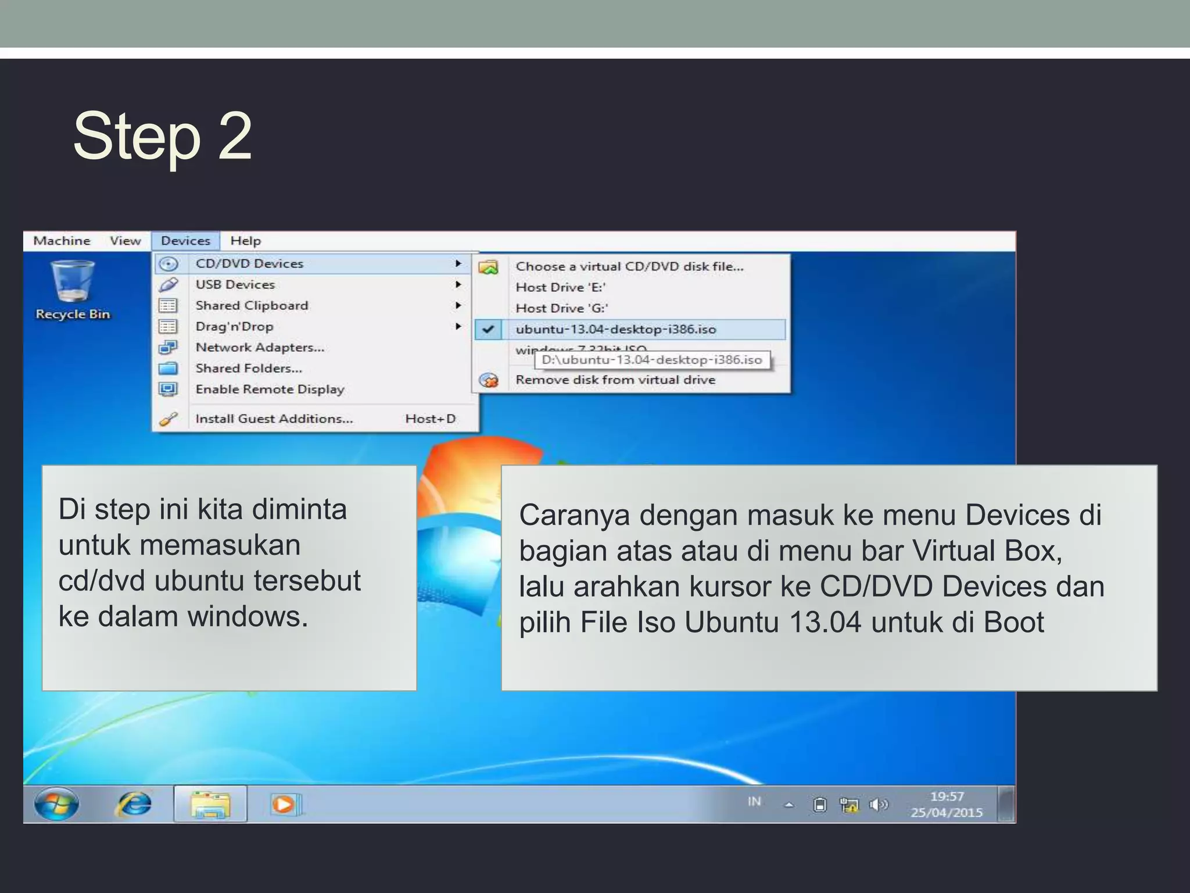Launch Windows Media Player from taskbar
Screen dimensions: 1190x893
[x=285, y=805]
